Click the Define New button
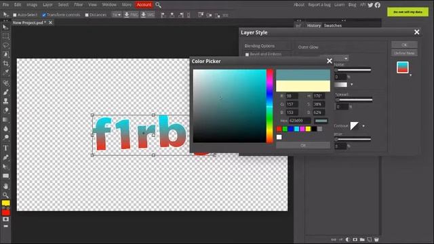This screenshot has height=244, width=434. coord(404,53)
